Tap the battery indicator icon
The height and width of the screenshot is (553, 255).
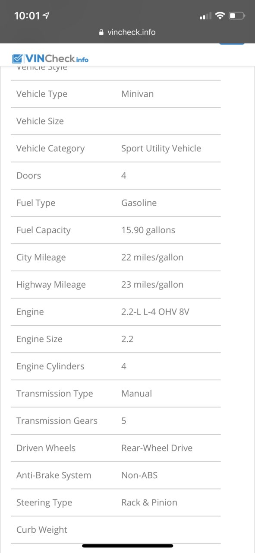tap(237, 16)
